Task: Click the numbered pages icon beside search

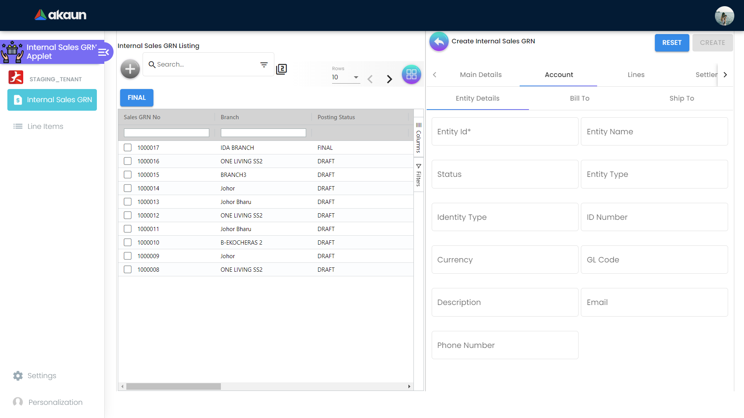Action: pyautogui.click(x=281, y=69)
